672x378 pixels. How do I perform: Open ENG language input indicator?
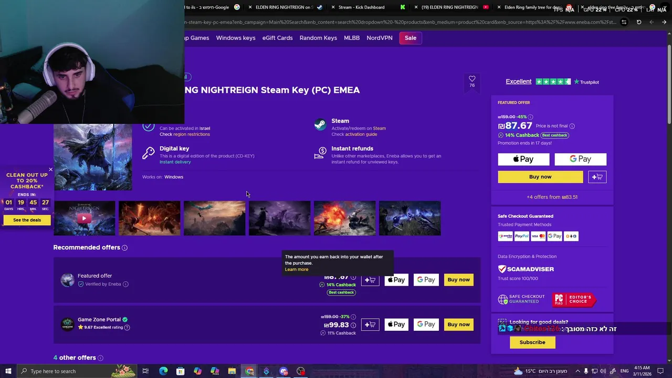coord(625,371)
